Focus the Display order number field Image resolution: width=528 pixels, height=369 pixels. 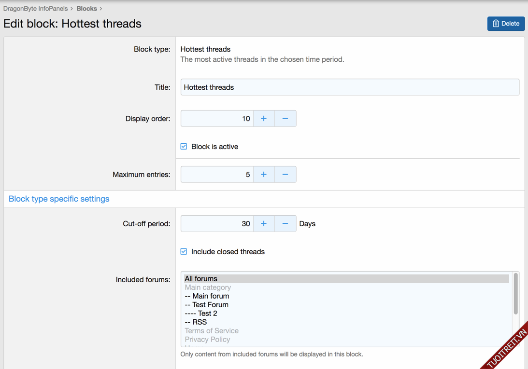click(217, 119)
